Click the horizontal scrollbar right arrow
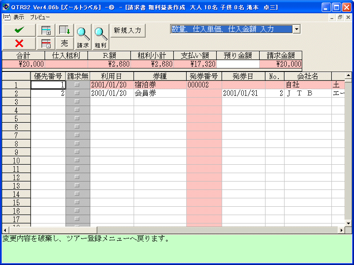This screenshot has width=354, height=265. click(x=342, y=230)
